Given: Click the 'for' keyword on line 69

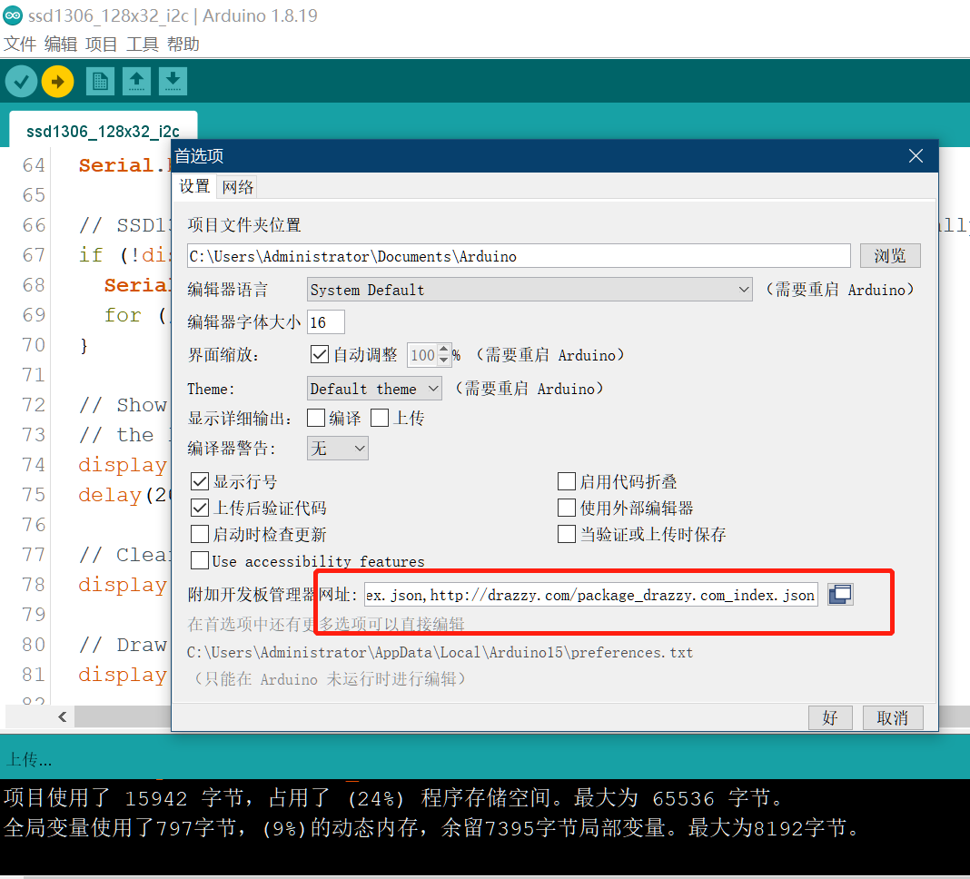Looking at the screenshot, I should pos(123,315).
